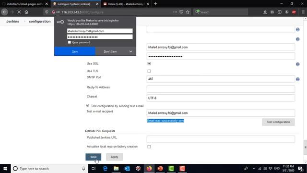
Task: Click the 'Email was successfully sent' message
Action: pyautogui.click(x=165, y=121)
